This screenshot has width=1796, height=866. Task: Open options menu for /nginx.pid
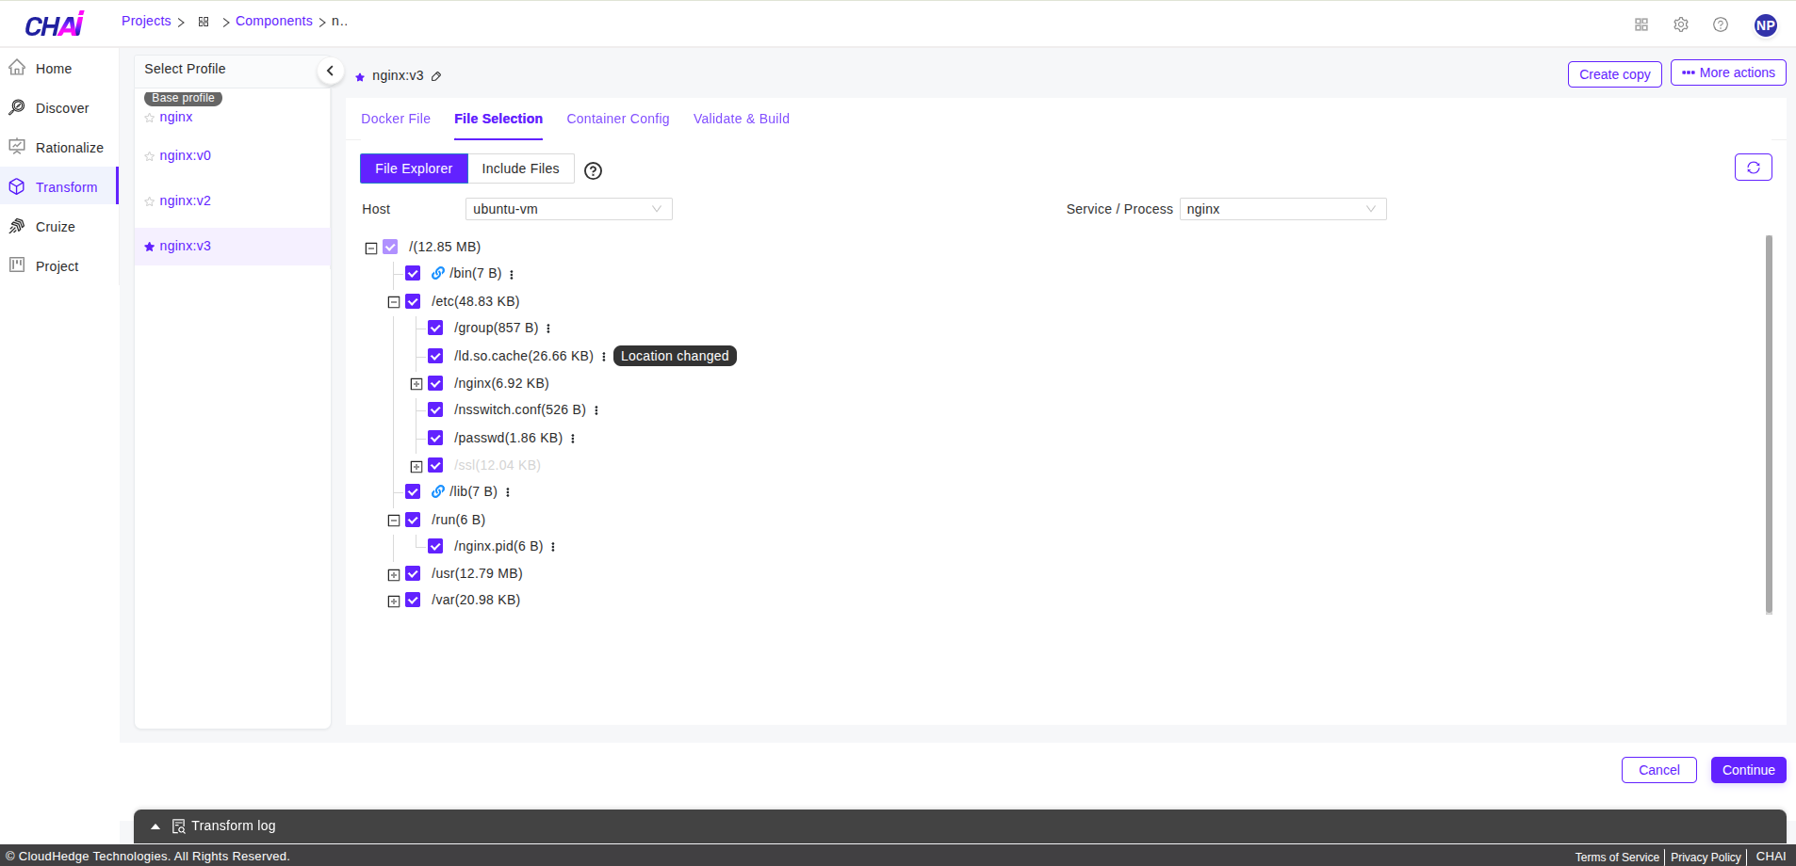click(553, 547)
